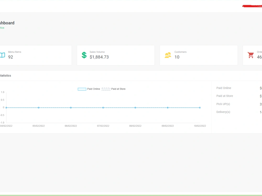This screenshot has width=262, height=196.
Task: Click the $1,884.73 sales value
Action: 99,57
